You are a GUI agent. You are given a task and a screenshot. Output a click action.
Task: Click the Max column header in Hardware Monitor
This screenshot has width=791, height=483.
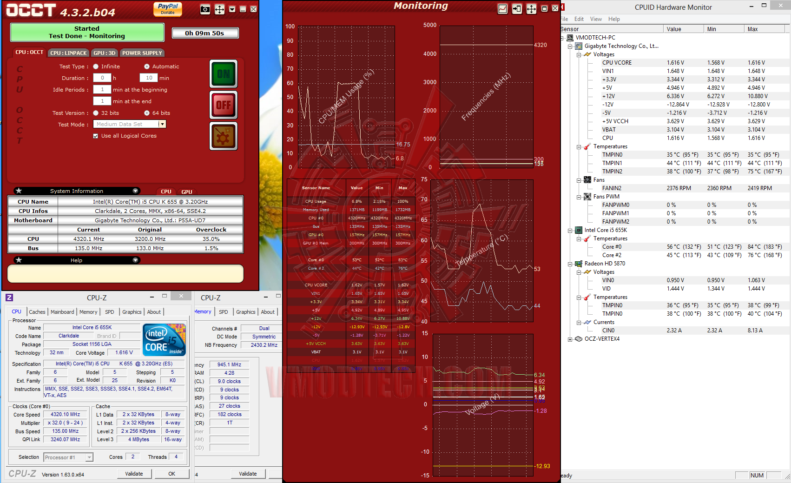765,29
